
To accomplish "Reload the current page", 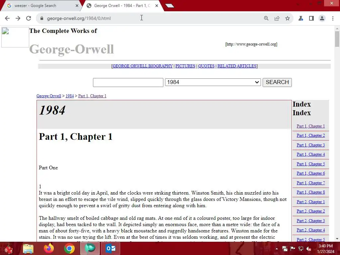I will pos(29,18).
